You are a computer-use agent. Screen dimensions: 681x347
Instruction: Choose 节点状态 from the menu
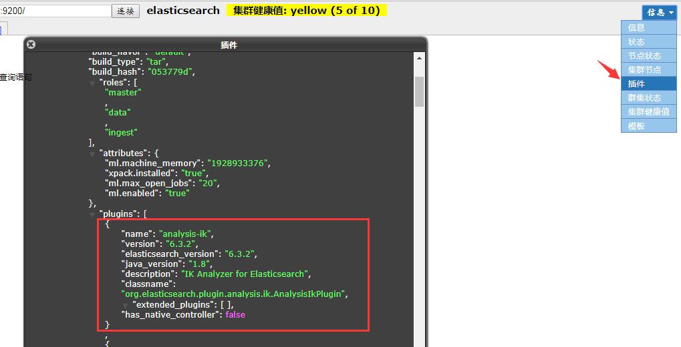pos(648,55)
